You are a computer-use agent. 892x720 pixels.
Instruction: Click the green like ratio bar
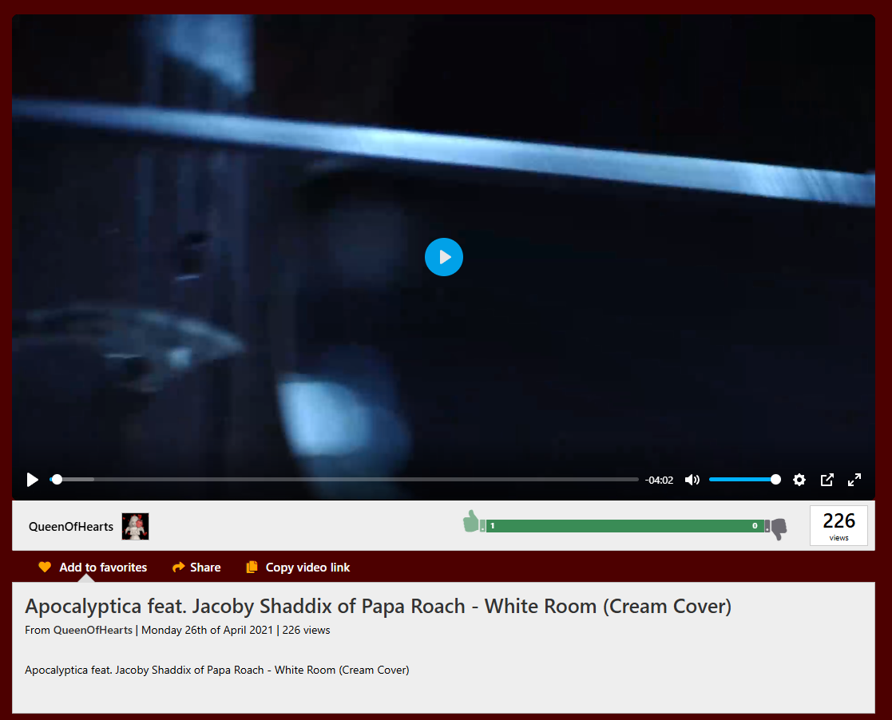coord(625,526)
